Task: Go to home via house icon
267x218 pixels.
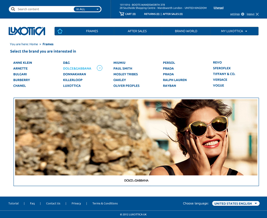Action: tap(60, 31)
